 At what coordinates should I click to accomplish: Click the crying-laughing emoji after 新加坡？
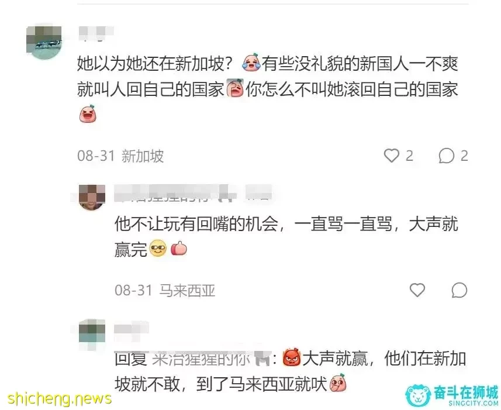(252, 62)
